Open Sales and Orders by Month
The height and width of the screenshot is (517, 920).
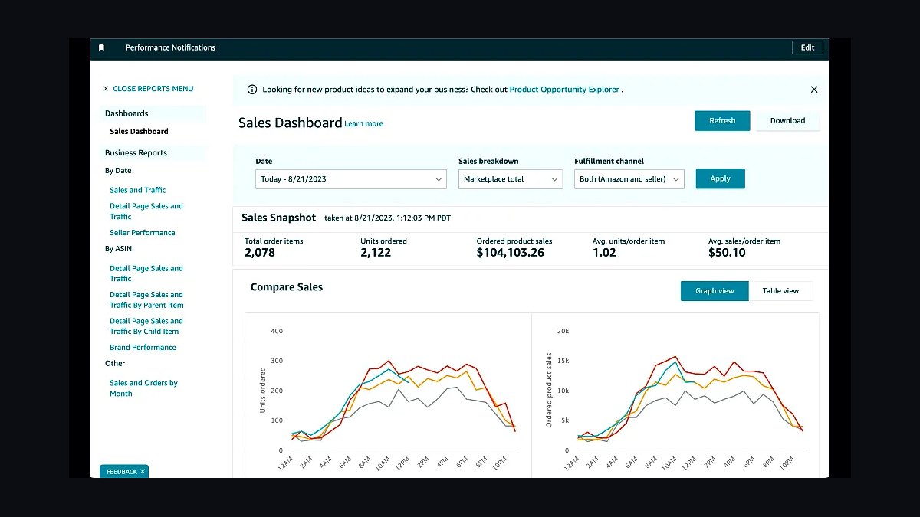coord(143,388)
